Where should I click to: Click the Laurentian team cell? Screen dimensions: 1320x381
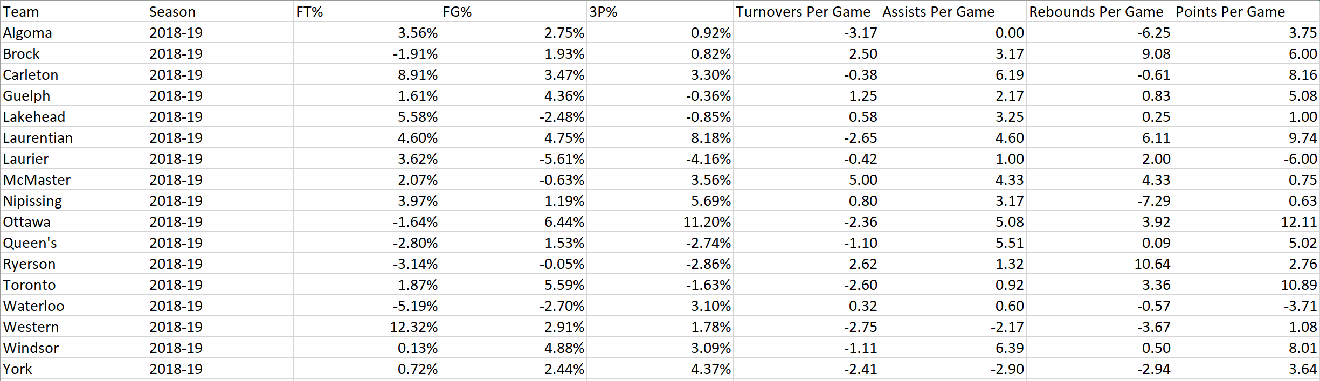pyautogui.click(x=38, y=138)
